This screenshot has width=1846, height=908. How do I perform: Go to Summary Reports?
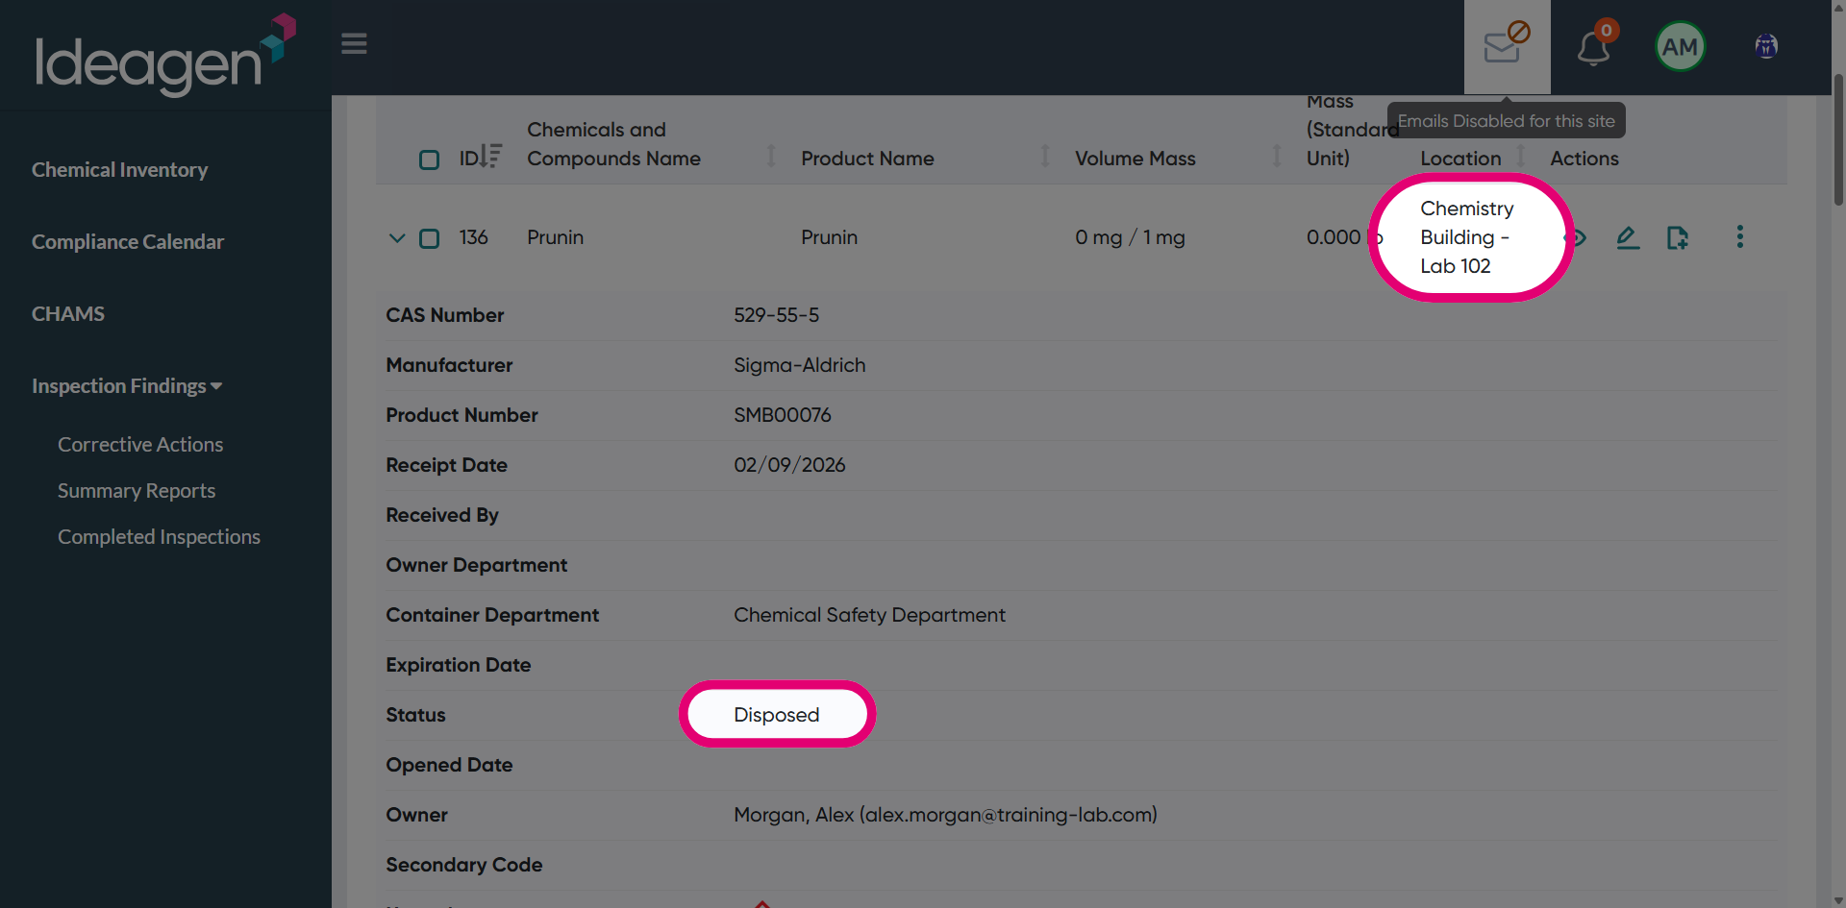137,491
